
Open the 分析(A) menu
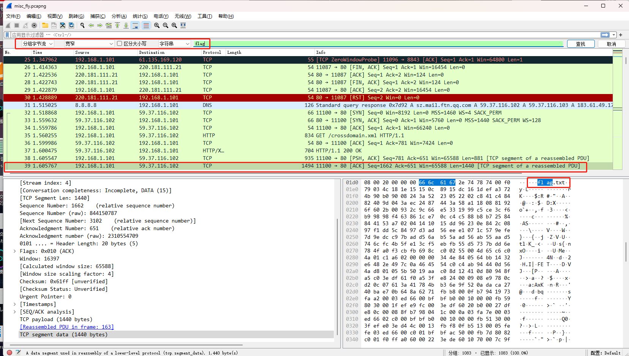pos(119,16)
